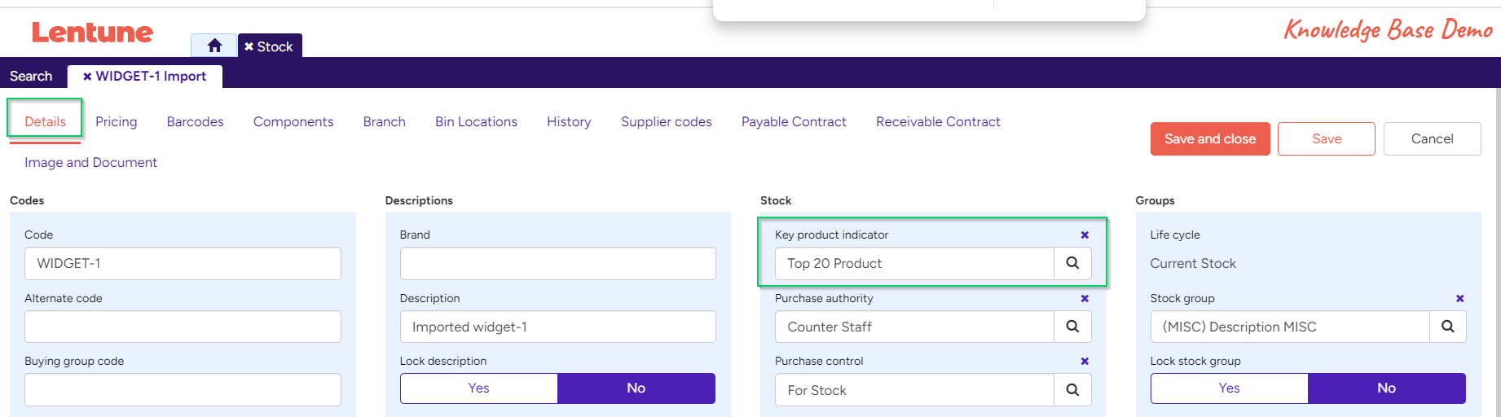Click the For Stock purchase control field

(914, 390)
